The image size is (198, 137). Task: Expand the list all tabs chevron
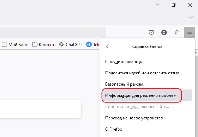pos(191,17)
